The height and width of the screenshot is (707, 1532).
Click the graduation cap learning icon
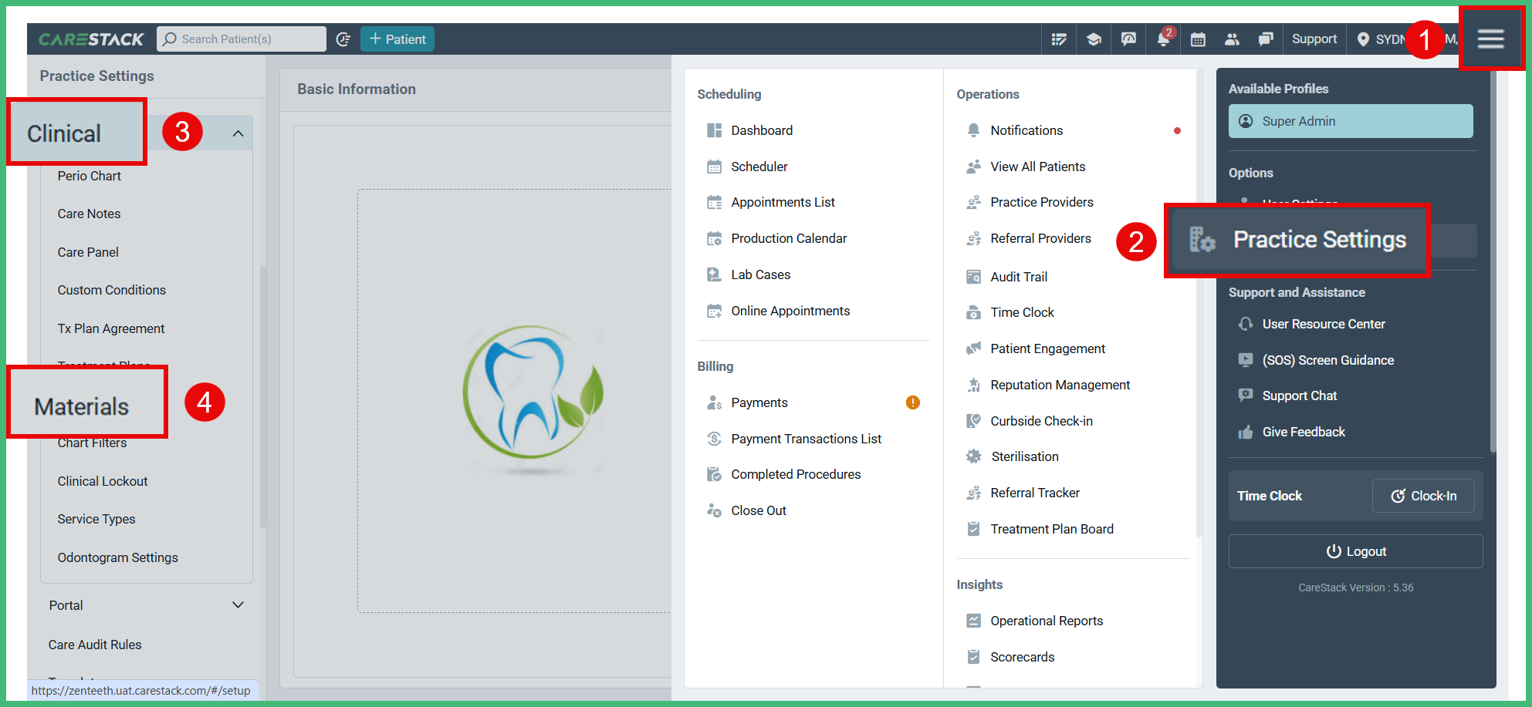coord(1094,39)
